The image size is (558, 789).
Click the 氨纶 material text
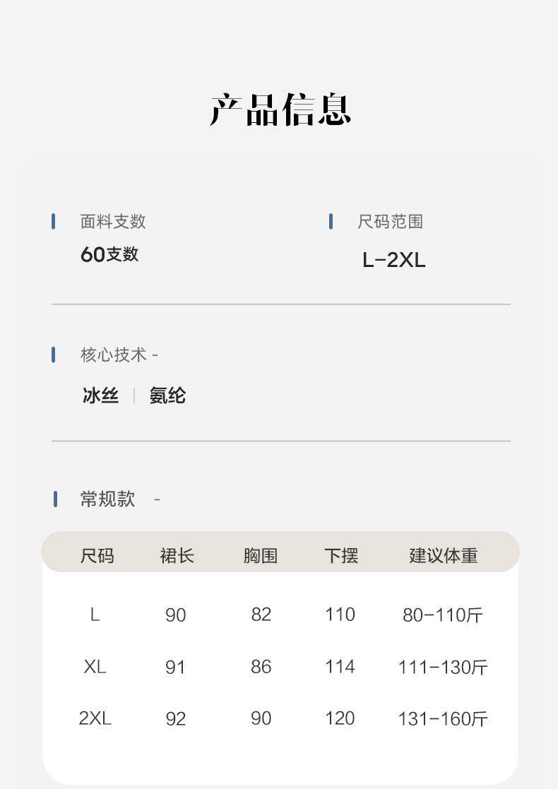[x=167, y=396]
